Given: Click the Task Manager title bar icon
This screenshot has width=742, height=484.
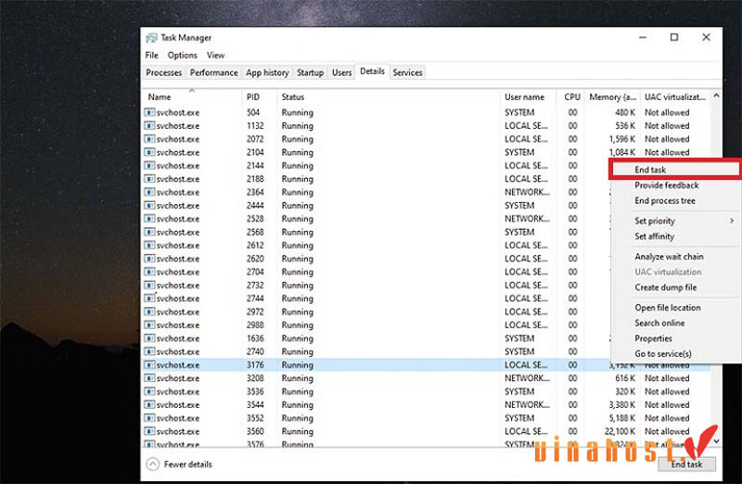Looking at the screenshot, I should click(151, 38).
